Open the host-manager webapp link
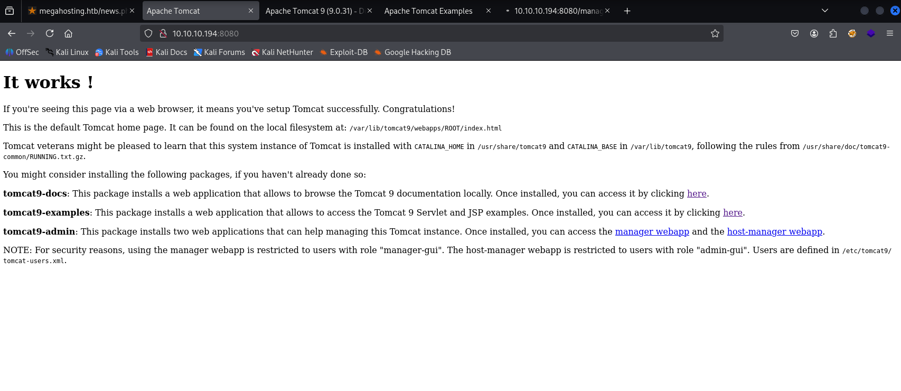 click(x=775, y=231)
